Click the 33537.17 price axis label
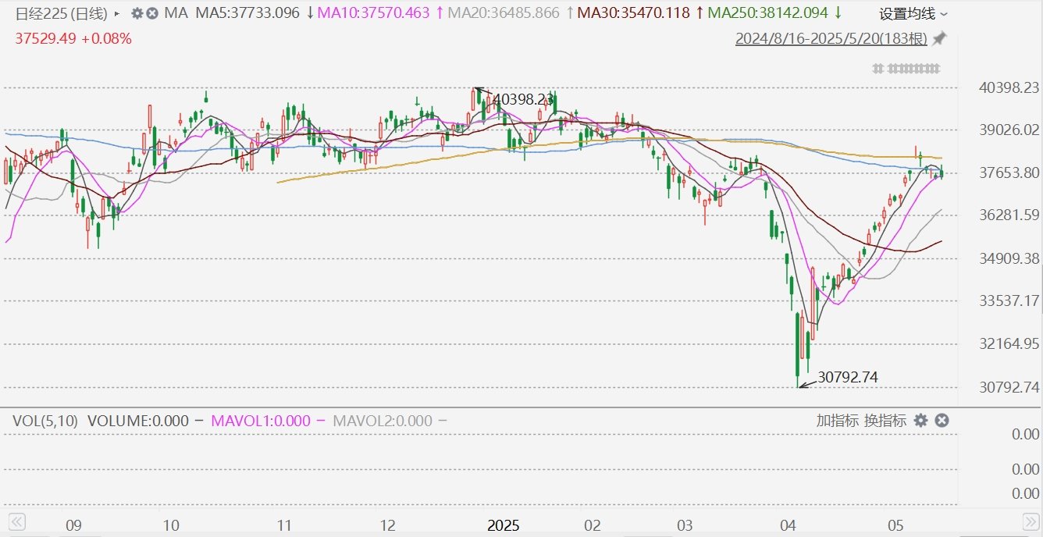This screenshot has width=1043, height=537. point(1008,301)
